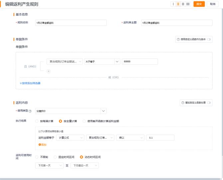
Task: Click help icon next to 使用自定义函数作为条件
Action: pos(178,39)
